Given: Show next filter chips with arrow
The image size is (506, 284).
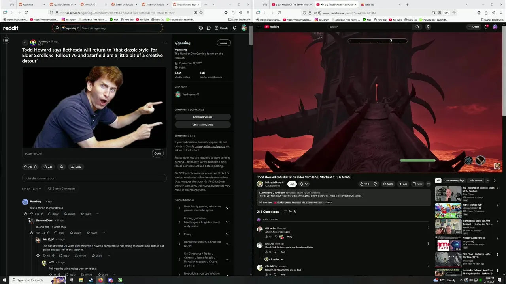Looking at the screenshot, I should point(495,181).
